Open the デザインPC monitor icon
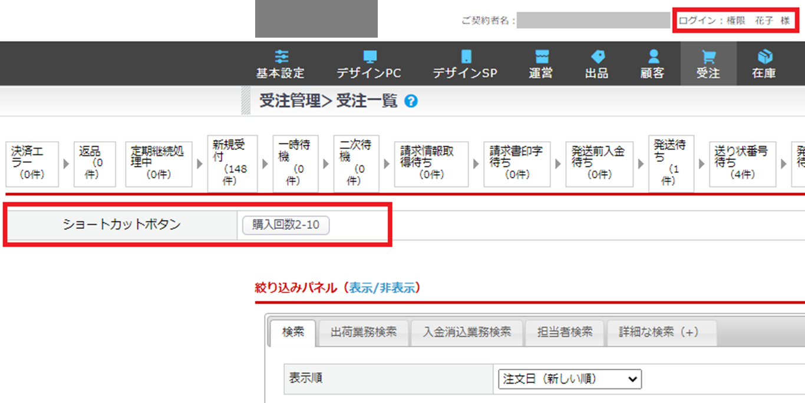This screenshot has width=805, height=403. tap(369, 57)
